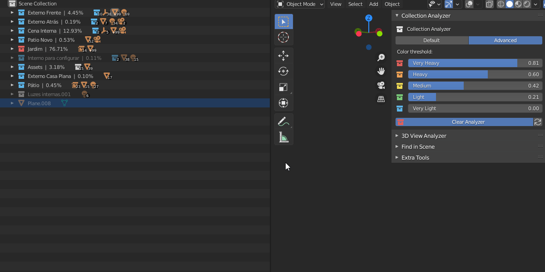Open the Object menu

392,4
